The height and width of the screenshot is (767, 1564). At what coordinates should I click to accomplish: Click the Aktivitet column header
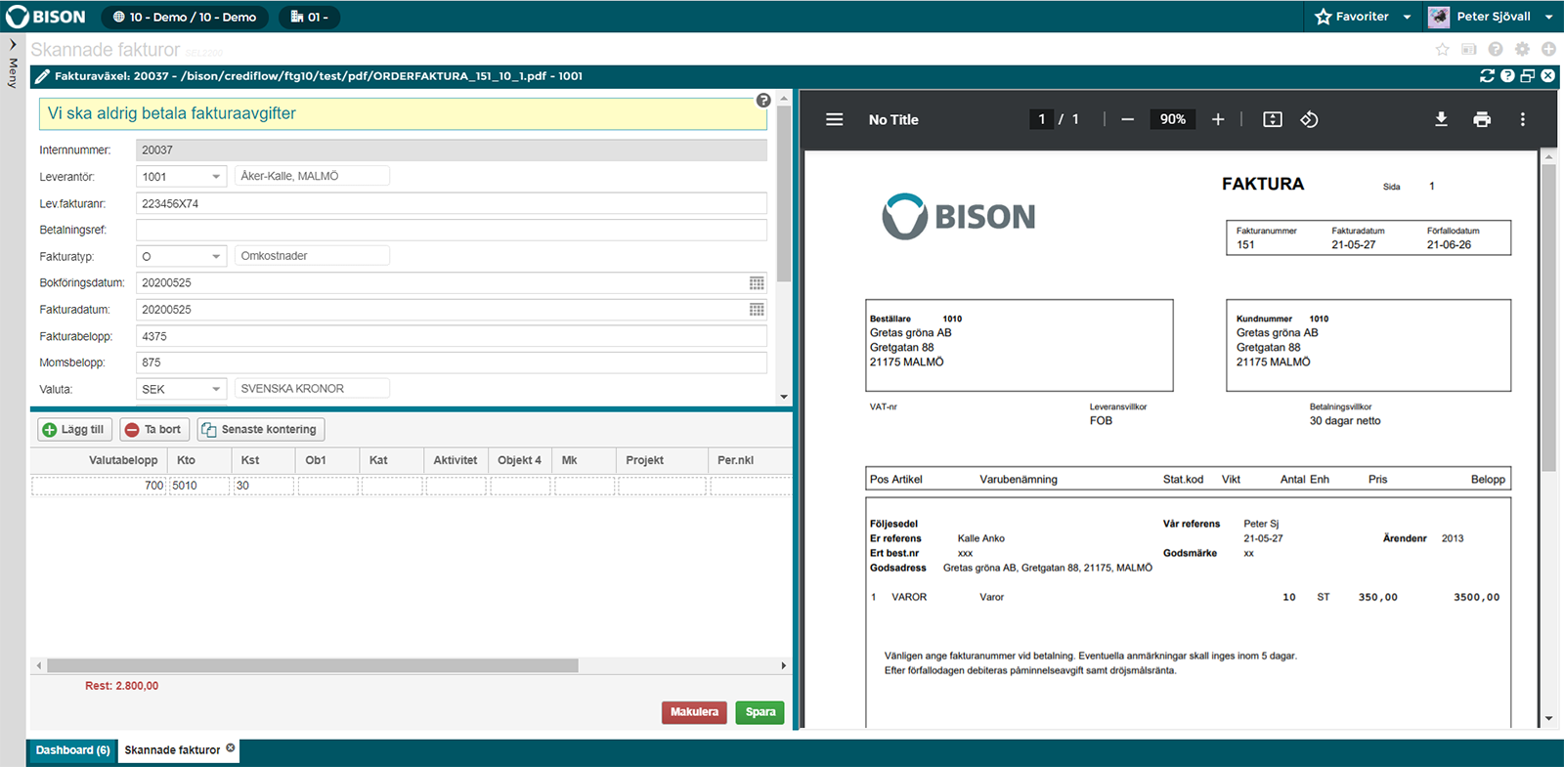click(456, 460)
